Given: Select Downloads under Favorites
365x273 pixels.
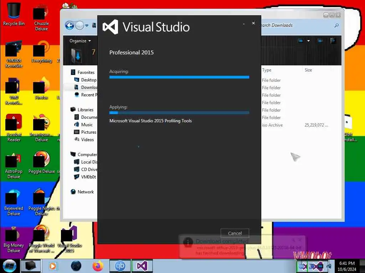Looking at the screenshot, I should click(86, 87).
